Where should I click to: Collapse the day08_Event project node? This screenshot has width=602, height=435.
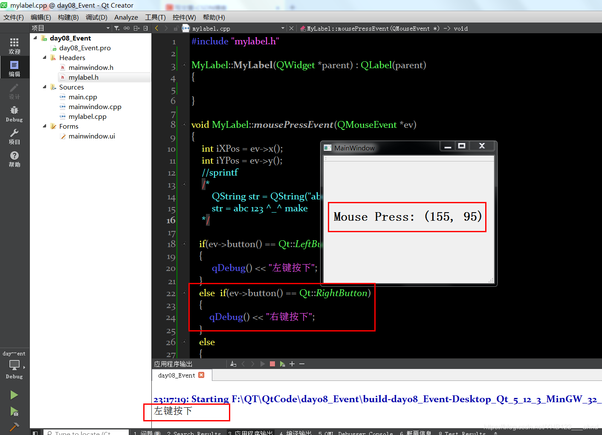pyautogui.click(x=35, y=38)
